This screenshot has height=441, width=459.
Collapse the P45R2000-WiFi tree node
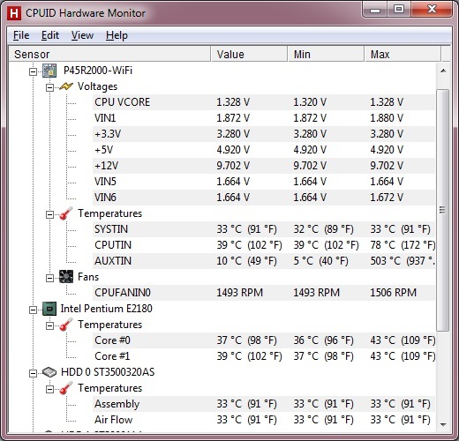(34, 71)
